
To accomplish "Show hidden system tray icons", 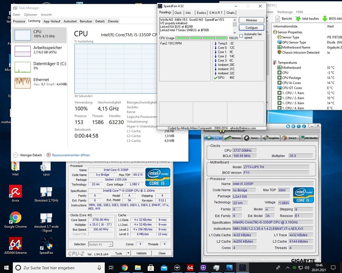I will [x=287, y=268].
